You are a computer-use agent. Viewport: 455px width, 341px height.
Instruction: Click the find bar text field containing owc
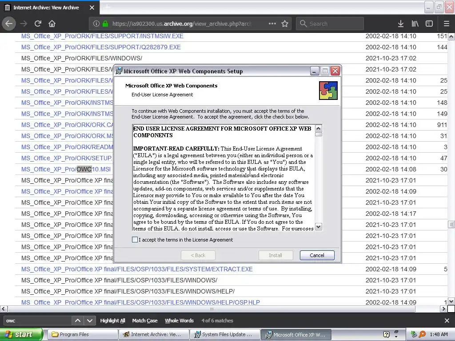(x=37, y=321)
